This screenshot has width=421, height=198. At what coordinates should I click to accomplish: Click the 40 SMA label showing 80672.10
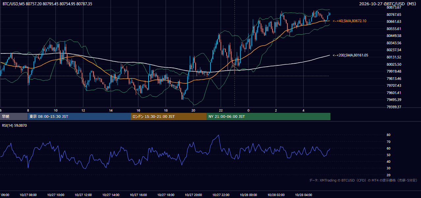[x=350, y=21]
